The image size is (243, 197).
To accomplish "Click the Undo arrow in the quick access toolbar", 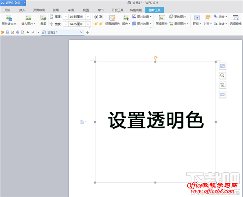I will tap(27, 32).
